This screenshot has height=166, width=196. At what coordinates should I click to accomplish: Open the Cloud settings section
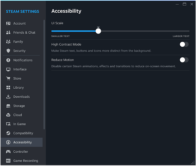[x=21, y=115]
